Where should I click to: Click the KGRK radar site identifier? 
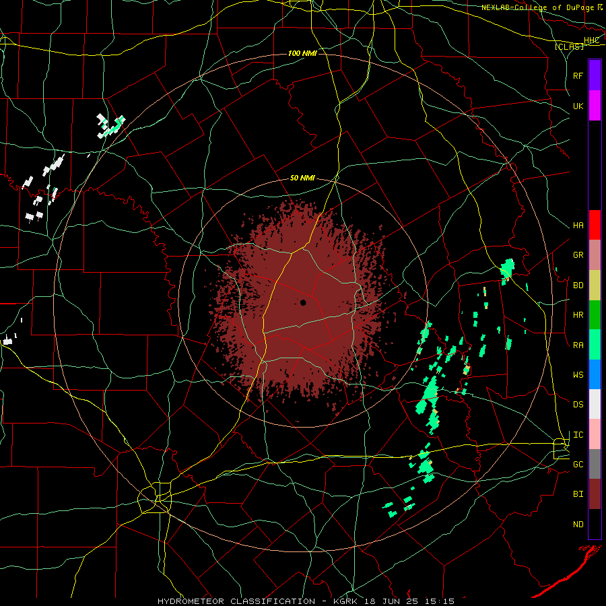(346, 601)
